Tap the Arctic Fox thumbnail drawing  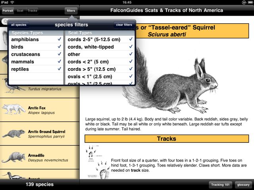pos(13,109)
